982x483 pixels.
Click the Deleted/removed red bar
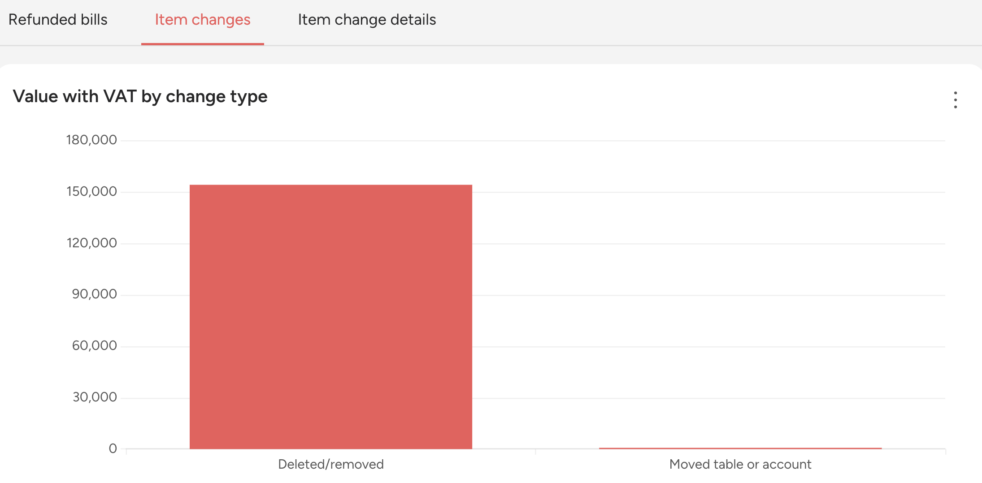point(331,317)
